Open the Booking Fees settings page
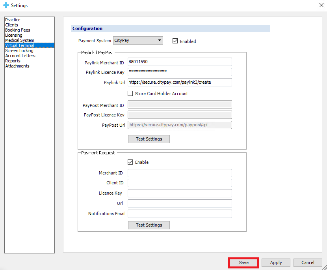327x270 pixels. pyautogui.click(x=17, y=30)
